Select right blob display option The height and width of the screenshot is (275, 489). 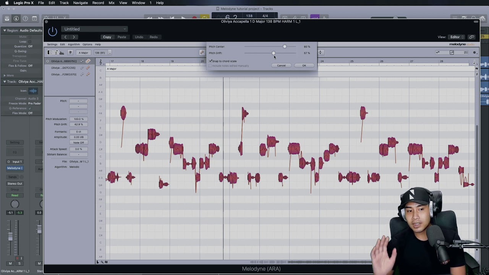466,52
